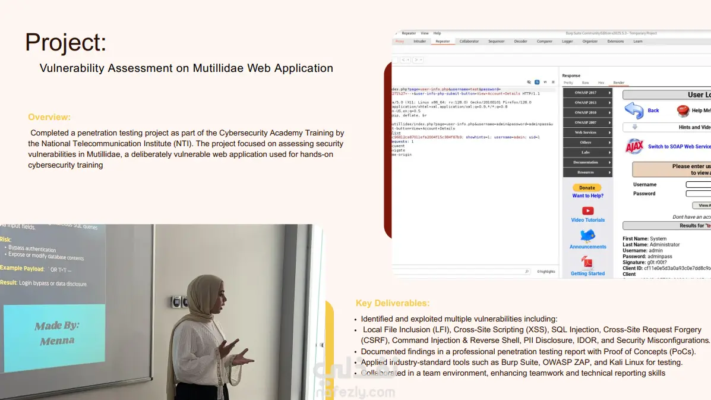Toggle the highlighted blue pretty-print icon

(x=537, y=82)
